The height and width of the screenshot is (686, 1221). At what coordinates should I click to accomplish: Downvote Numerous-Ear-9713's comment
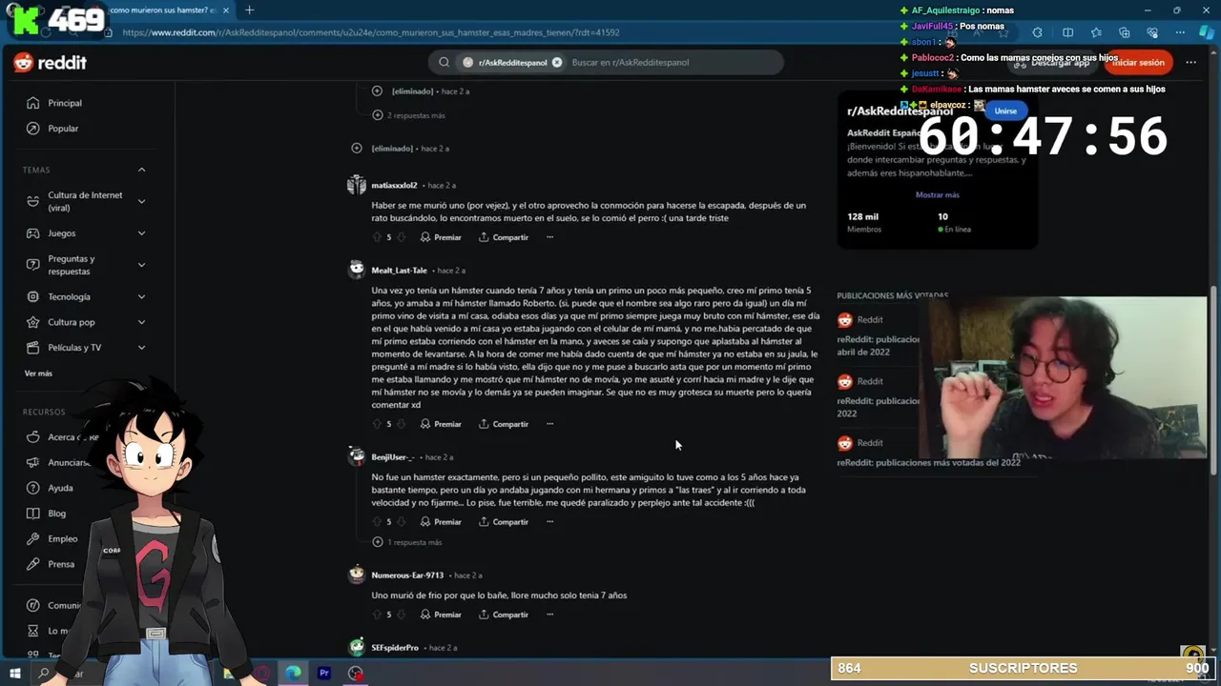[401, 615]
